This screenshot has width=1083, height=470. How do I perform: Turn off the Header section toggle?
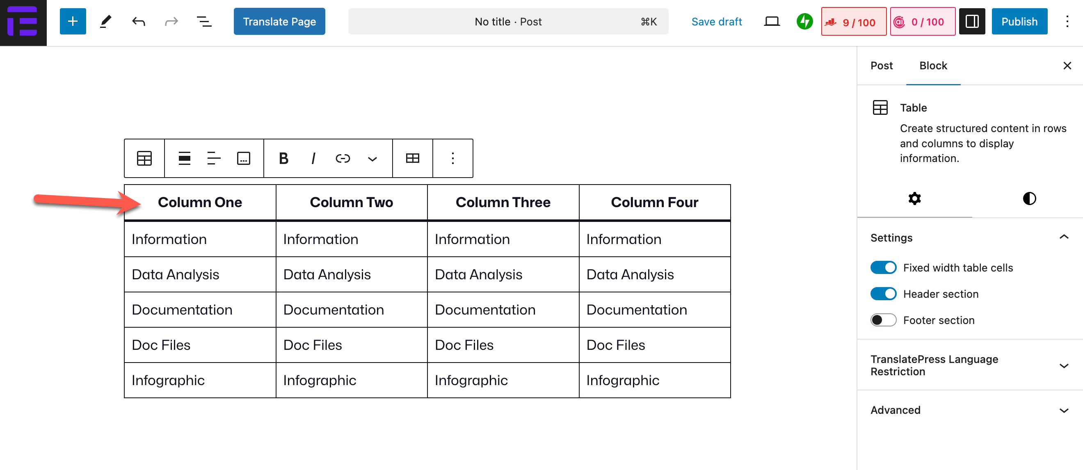point(883,294)
